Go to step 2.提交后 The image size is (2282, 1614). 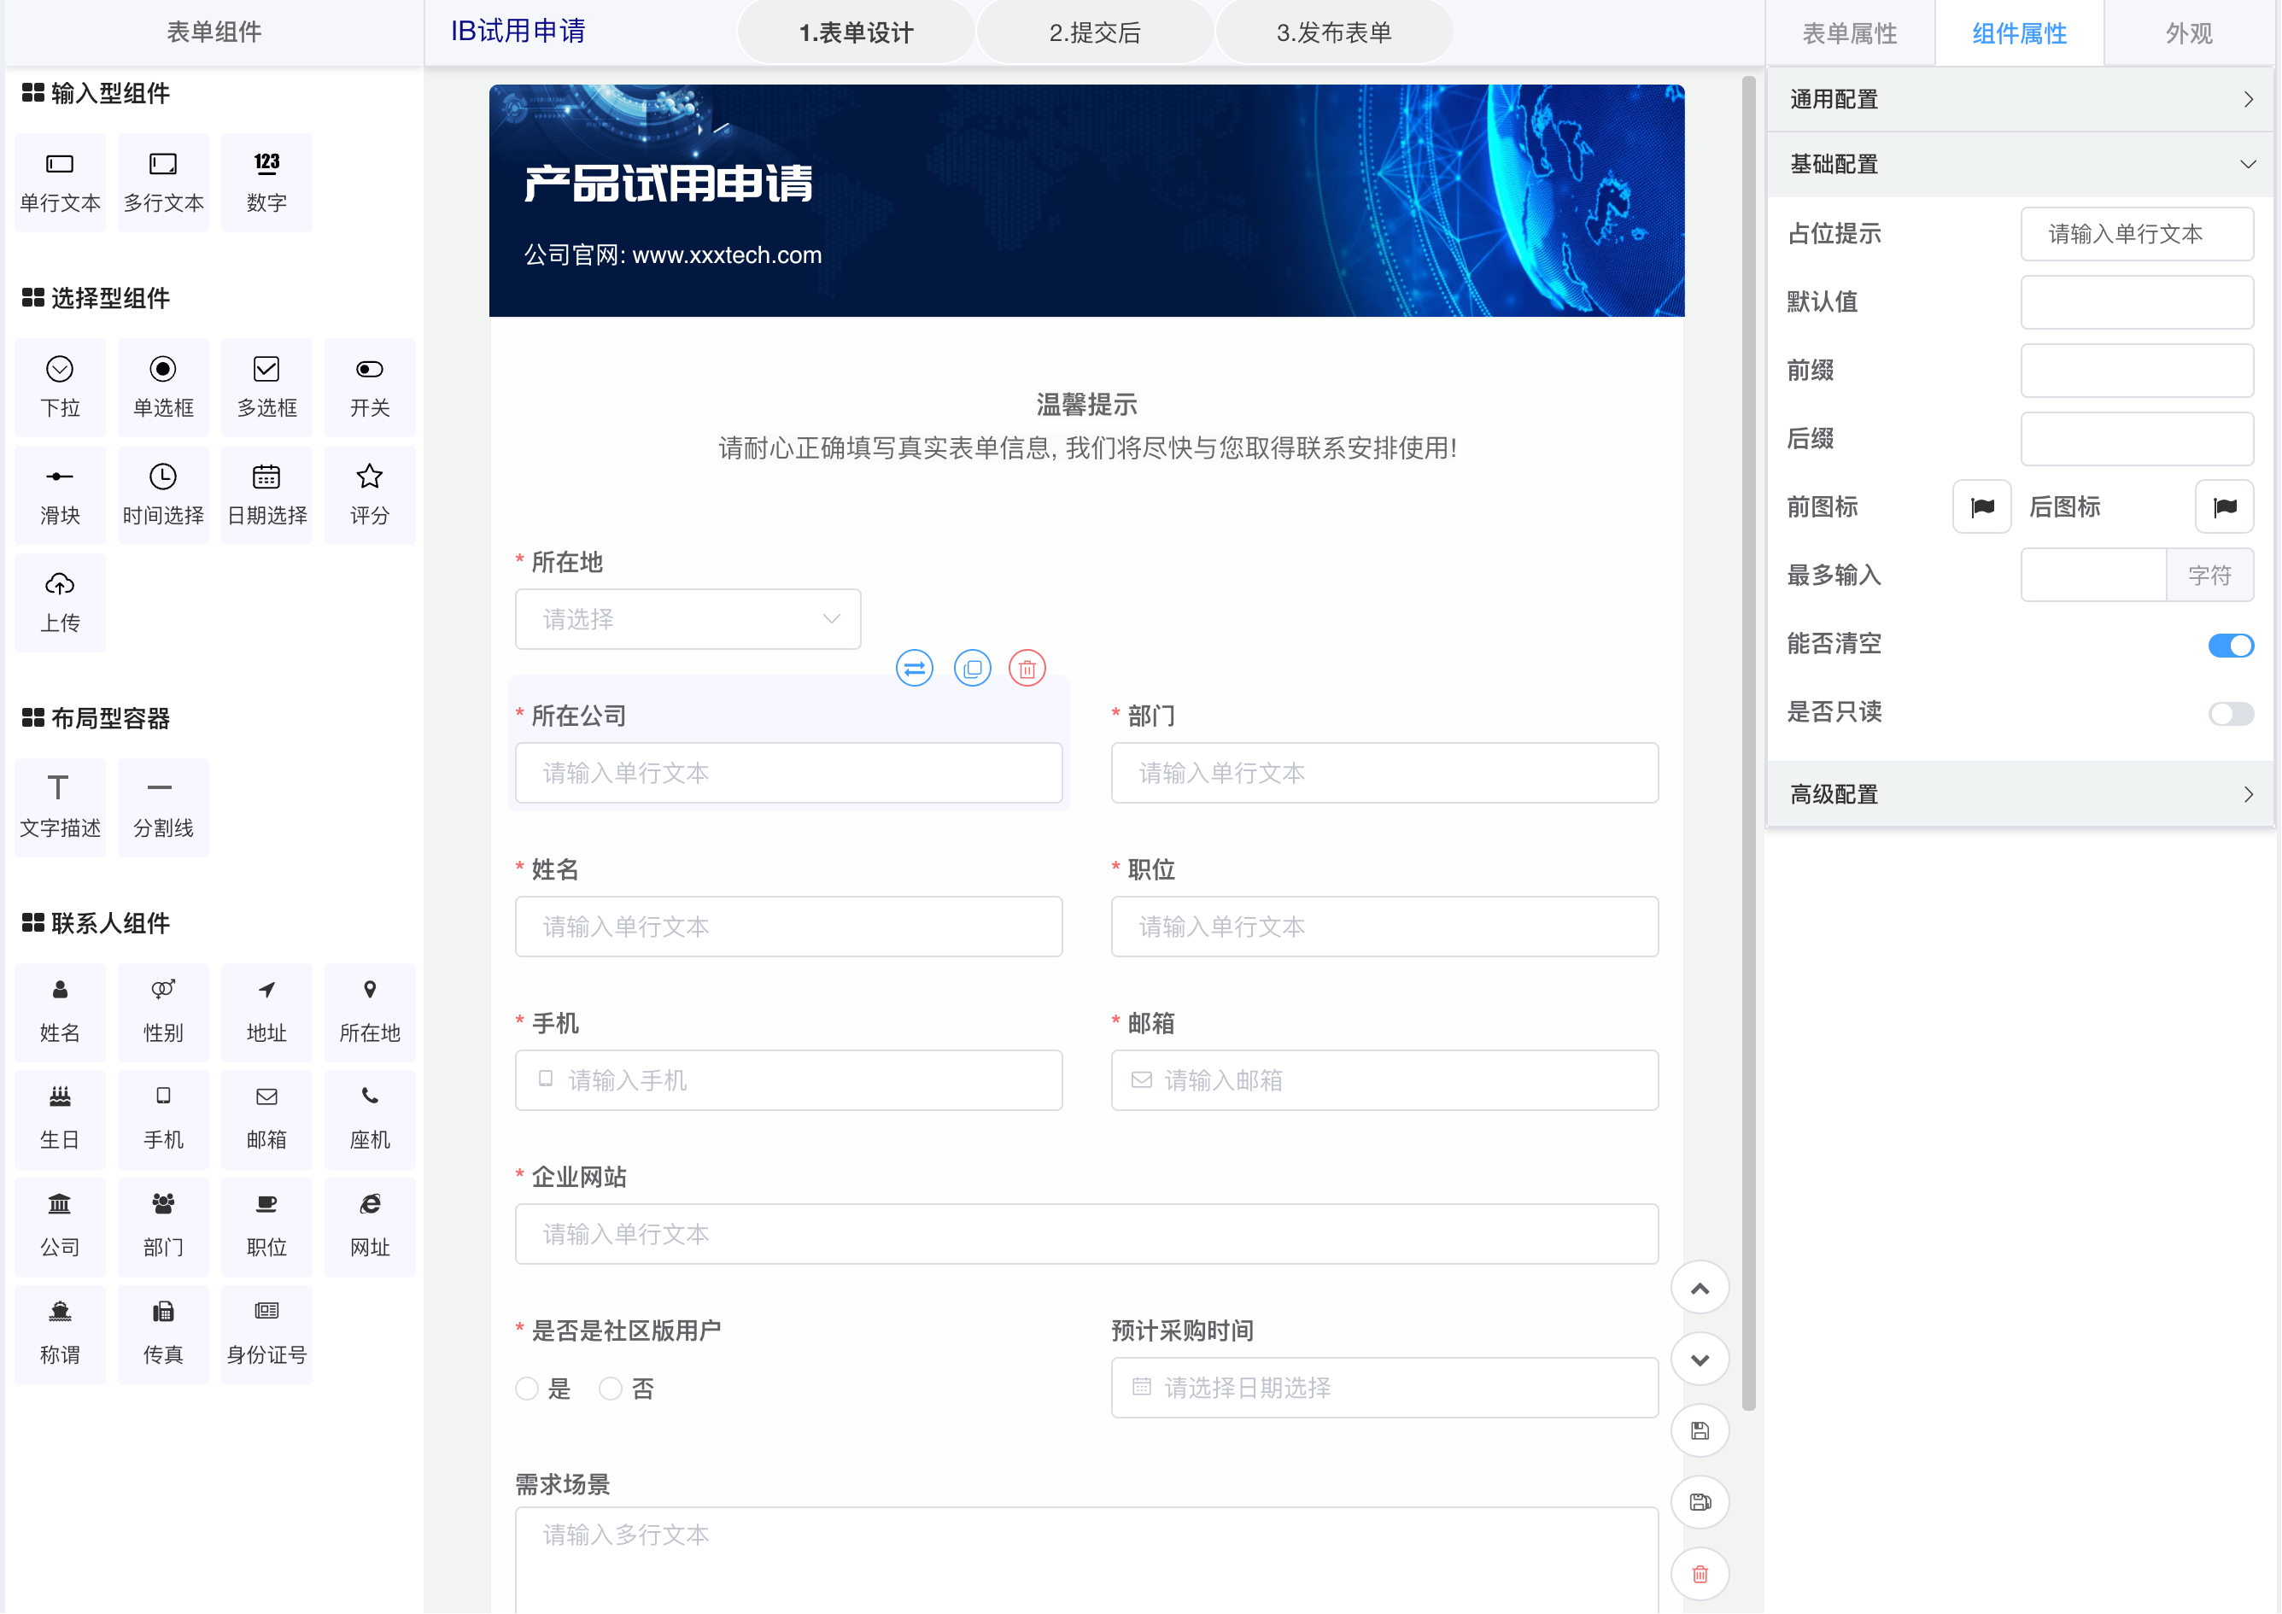tap(1094, 32)
